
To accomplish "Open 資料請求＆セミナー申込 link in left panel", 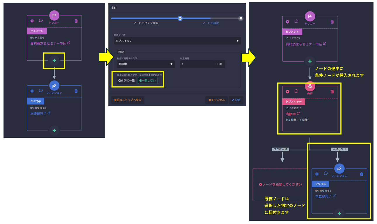I will click(x=48, y=43).
